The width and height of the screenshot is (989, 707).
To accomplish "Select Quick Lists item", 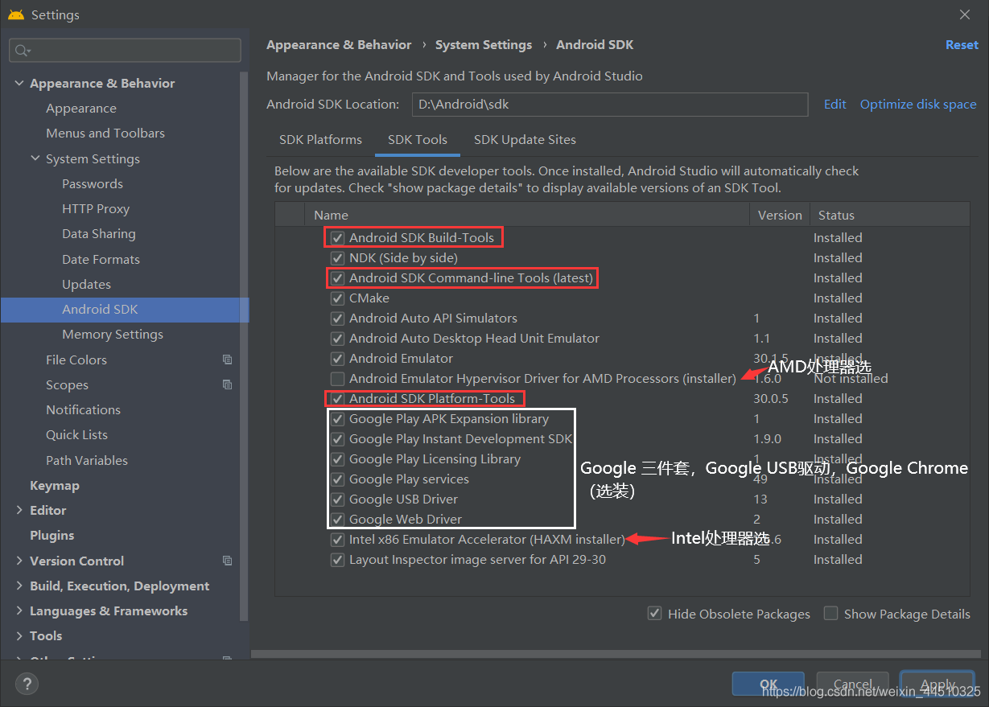I will click(76, 435).
